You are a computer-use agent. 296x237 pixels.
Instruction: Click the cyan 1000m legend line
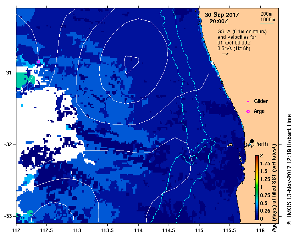coord(267,24)
